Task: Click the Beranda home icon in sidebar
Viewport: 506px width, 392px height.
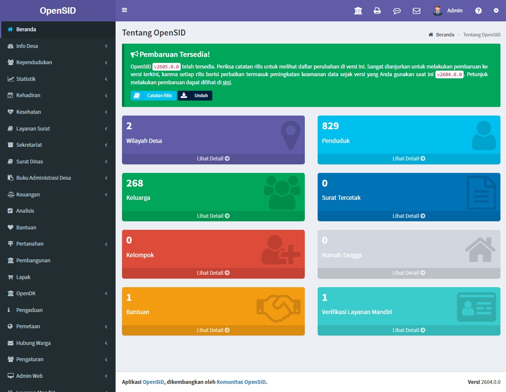Action: [x=10, y=30]
